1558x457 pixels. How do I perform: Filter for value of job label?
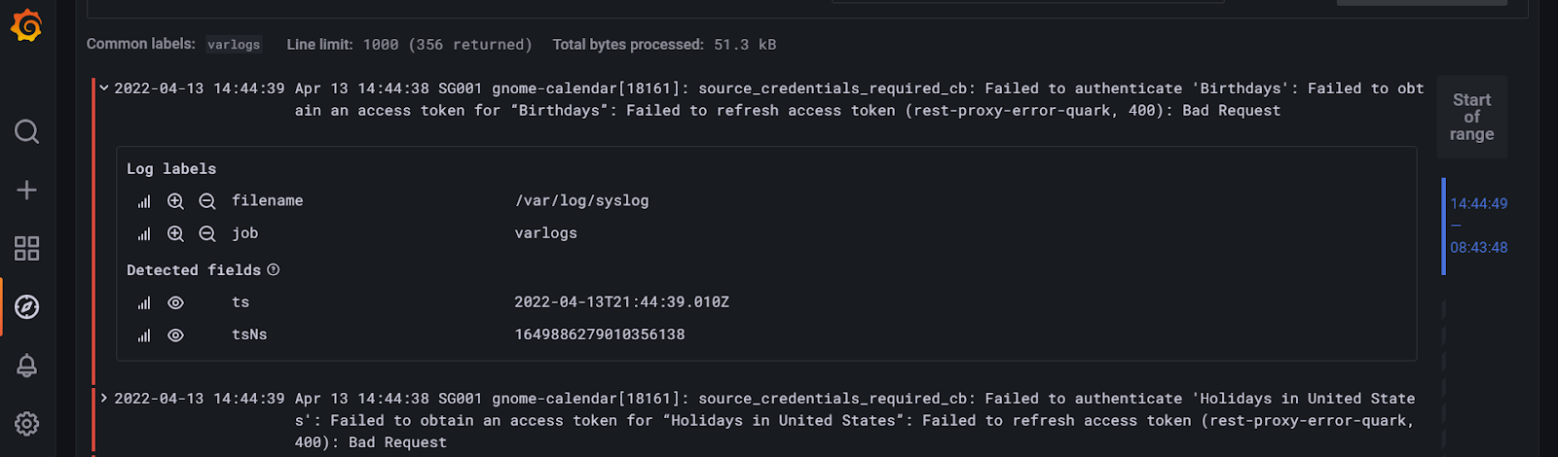click(175, 233)
